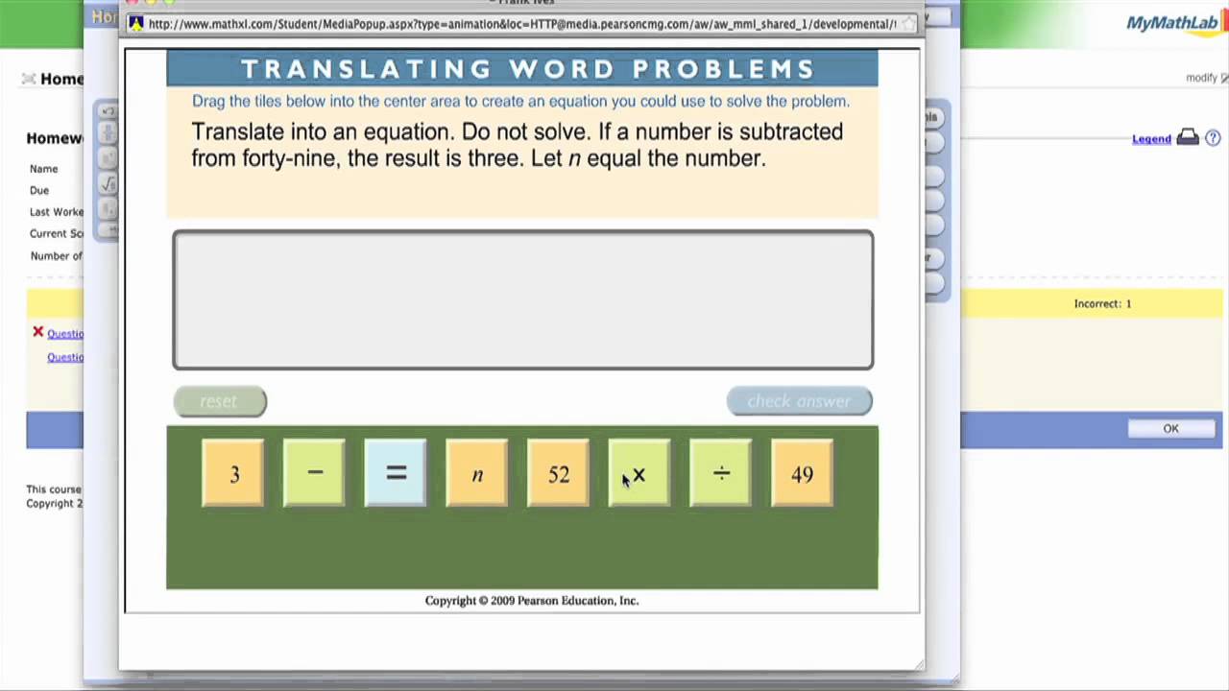Click the empty equation drop area
Screen dimensions: 1229x691
[x=523, y=299]
